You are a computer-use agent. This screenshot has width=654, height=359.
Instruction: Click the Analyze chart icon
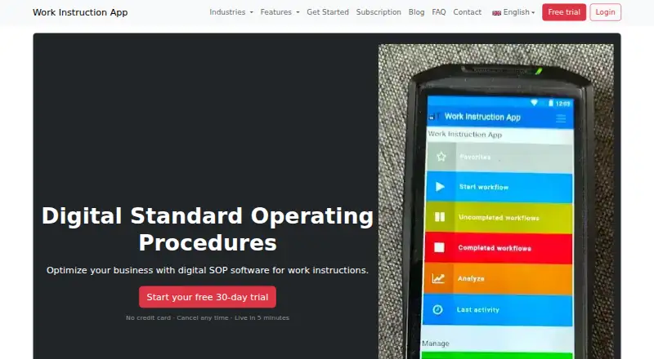click(438, 278)
